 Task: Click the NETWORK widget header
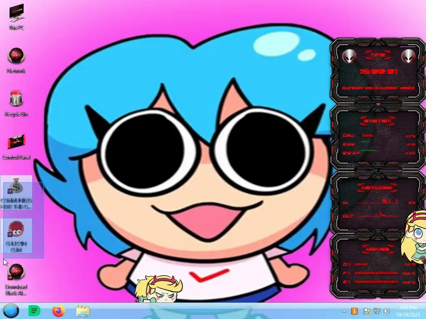click(x=377, y=188)
